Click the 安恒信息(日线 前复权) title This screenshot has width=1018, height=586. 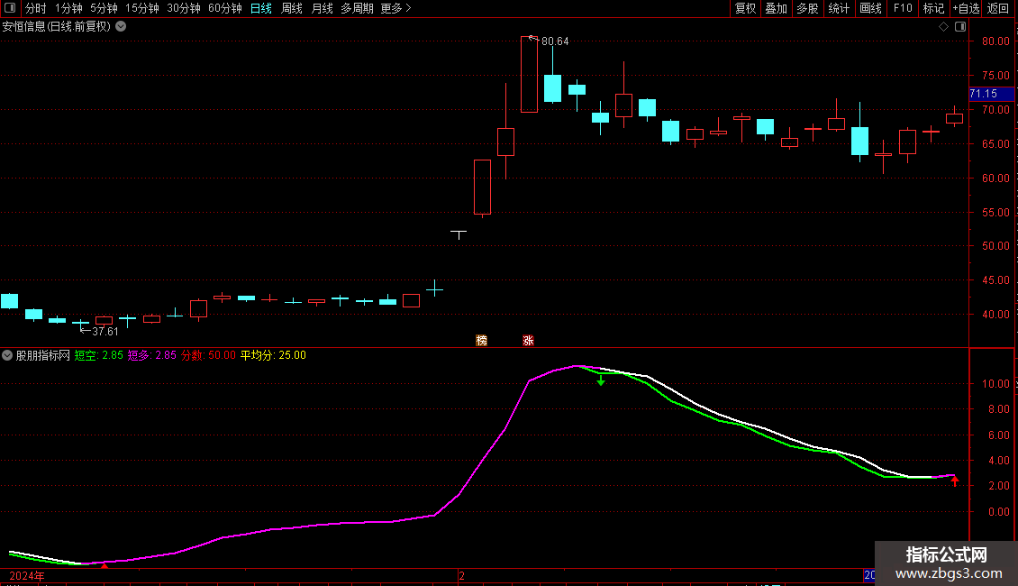(x=57, y=27)
